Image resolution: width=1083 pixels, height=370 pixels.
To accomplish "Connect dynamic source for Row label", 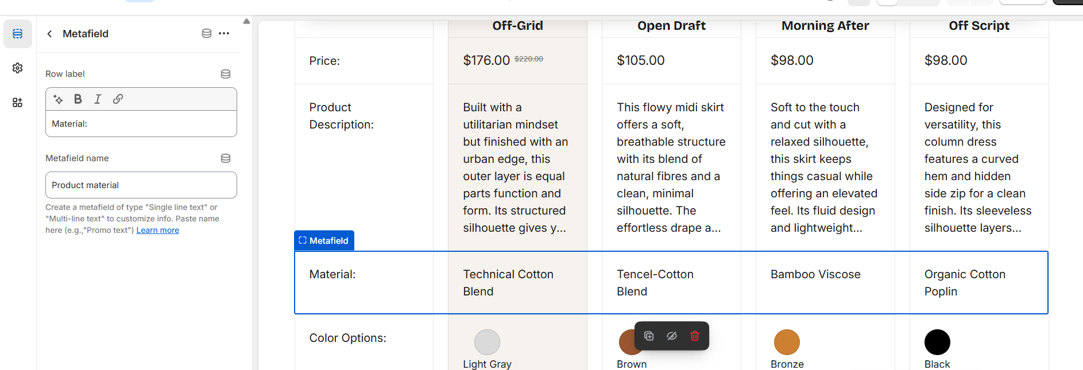I will click(226, 74).
